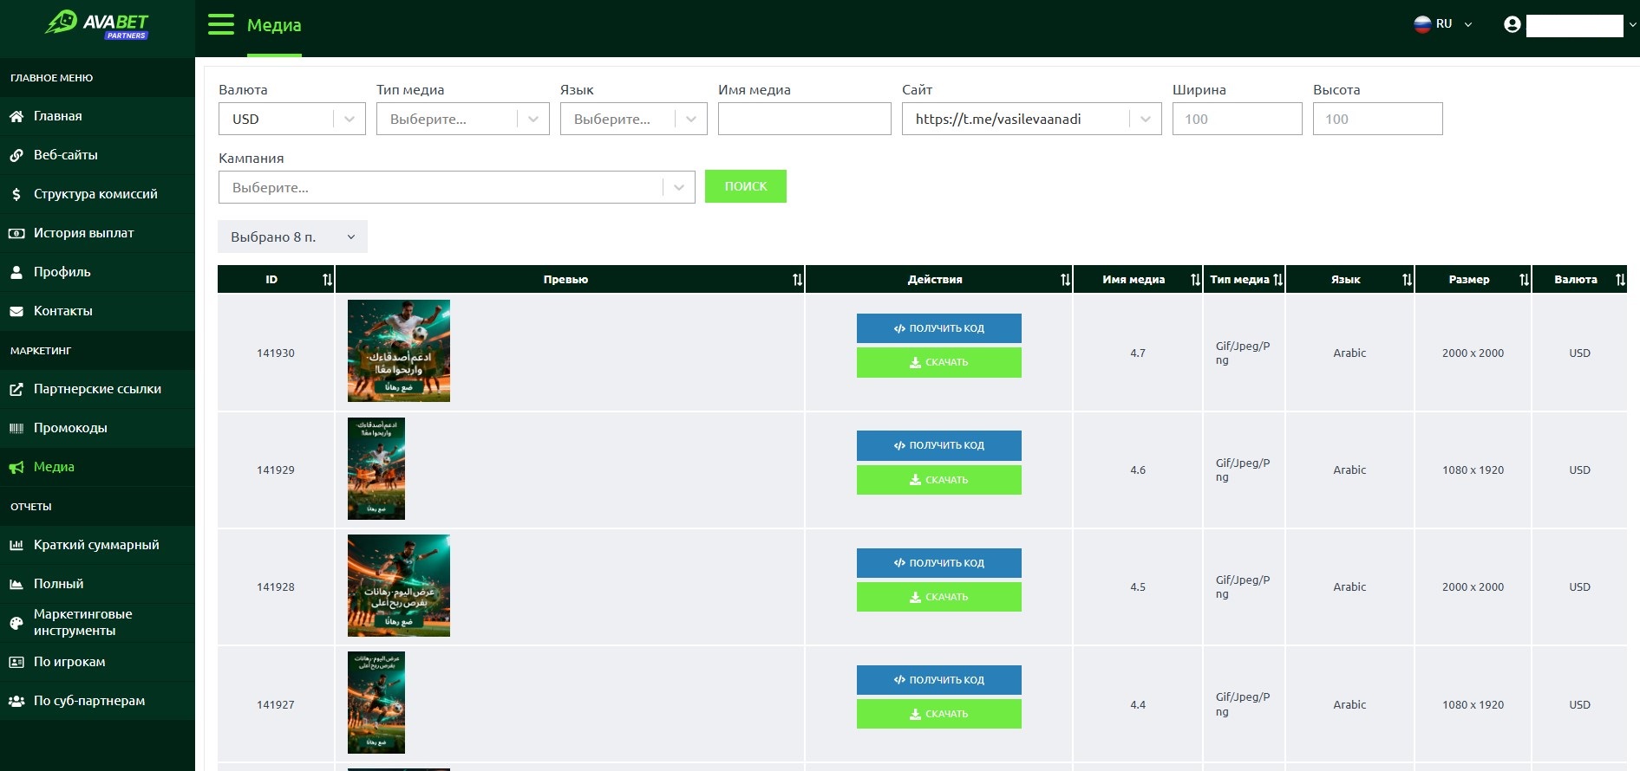Image resolution: width=1640 pixels, height=771 pixels.
Task: Open the Валюта USD dropdown
Action: 291,120
